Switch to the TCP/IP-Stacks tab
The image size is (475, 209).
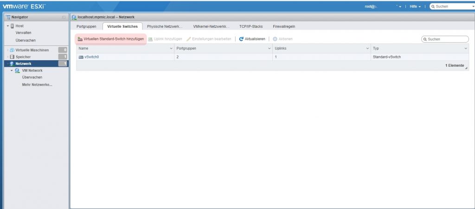tap(251, 26)
